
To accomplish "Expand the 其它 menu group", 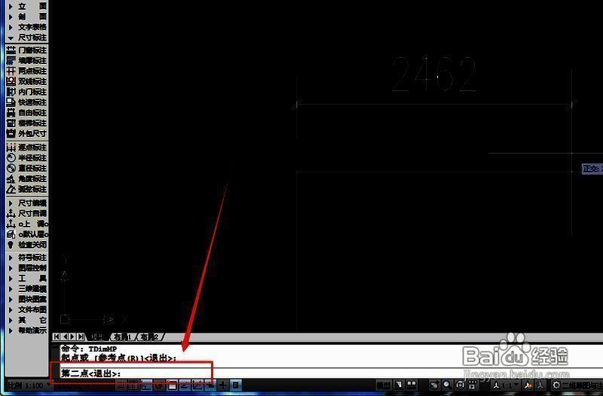I will (26, 319).
